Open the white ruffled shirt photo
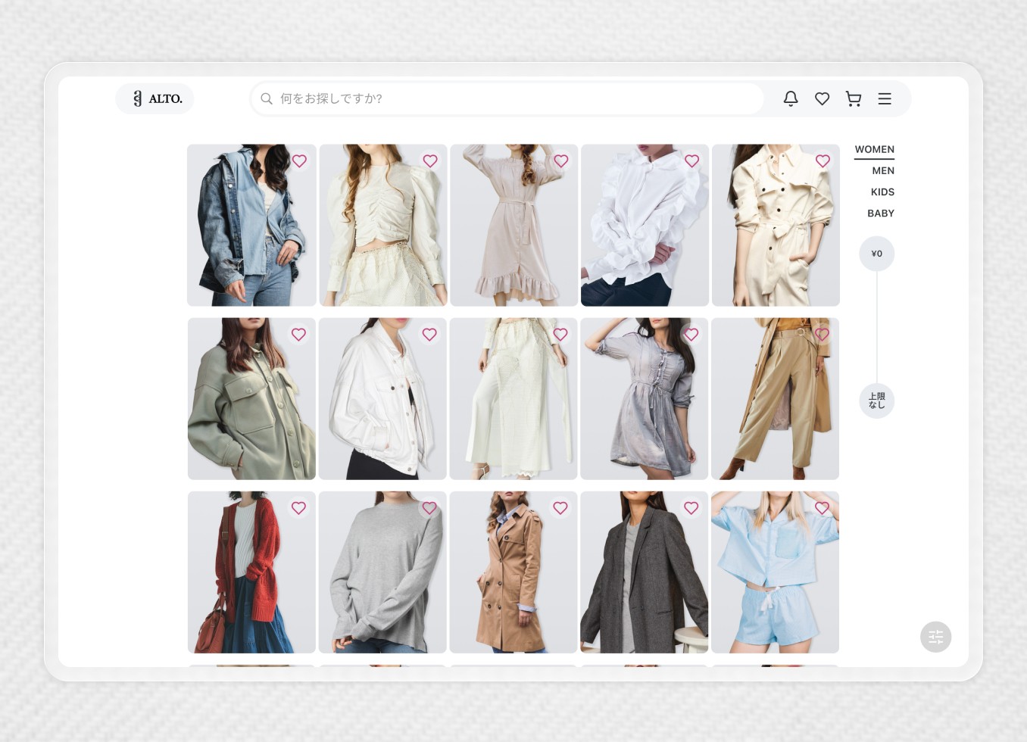Image resolution: width=1027 pixels, height=742 pixels. coord(645,226)
